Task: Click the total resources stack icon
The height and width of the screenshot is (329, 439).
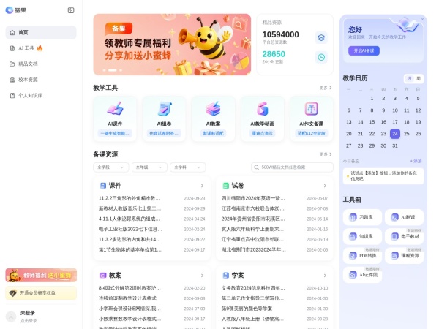Action: (321, 37)
